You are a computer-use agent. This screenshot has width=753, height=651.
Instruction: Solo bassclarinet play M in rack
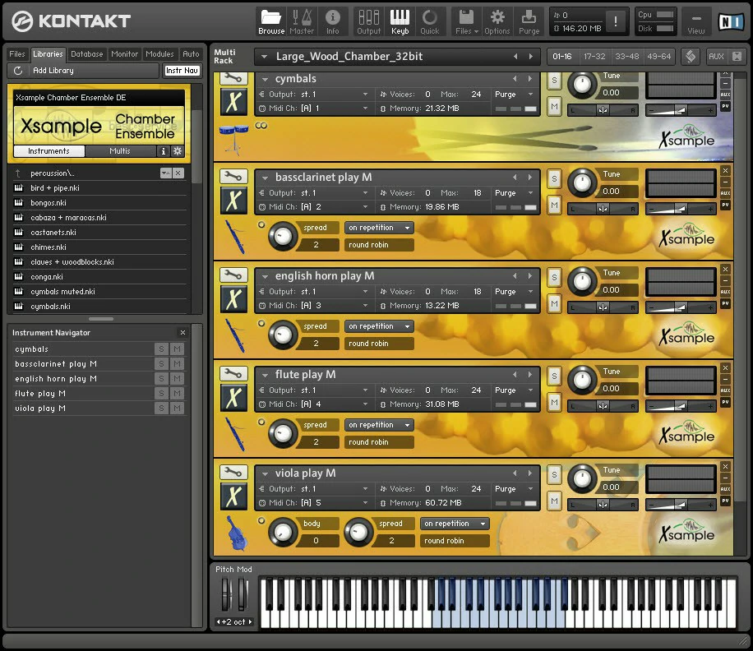click(554, 179)
